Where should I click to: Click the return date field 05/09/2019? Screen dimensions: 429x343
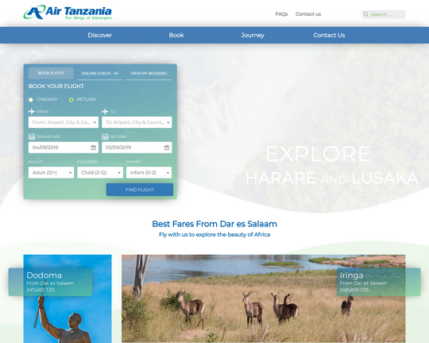tap(137, 148)
